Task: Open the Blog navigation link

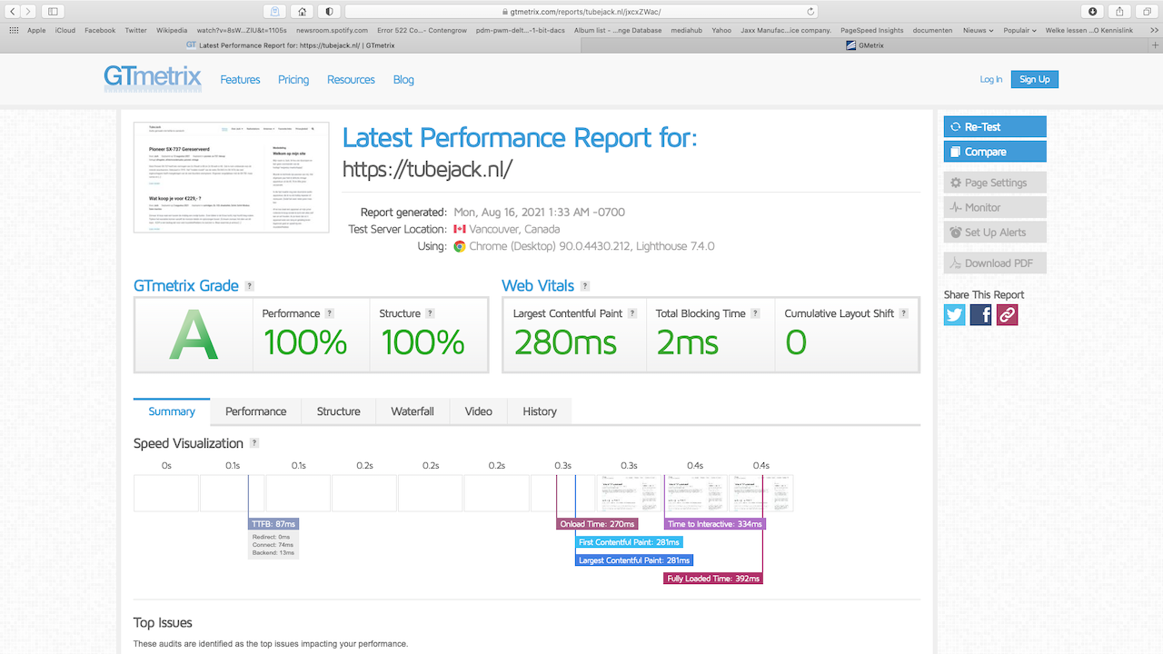Action: point(403,80)
